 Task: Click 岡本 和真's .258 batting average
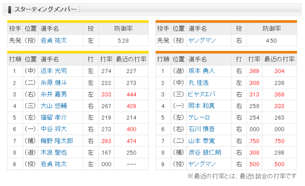(x=254, y=106)
